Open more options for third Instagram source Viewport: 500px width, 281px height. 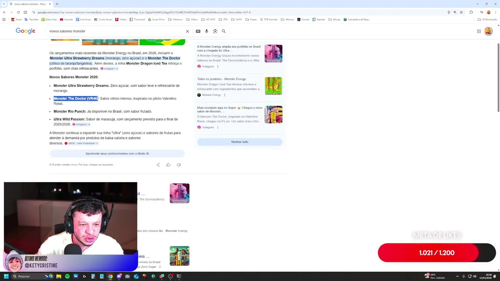(218, 127)
